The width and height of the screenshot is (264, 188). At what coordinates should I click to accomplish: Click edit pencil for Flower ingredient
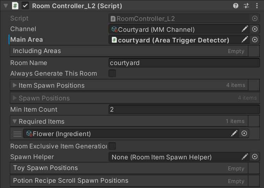tap(234, 133)
